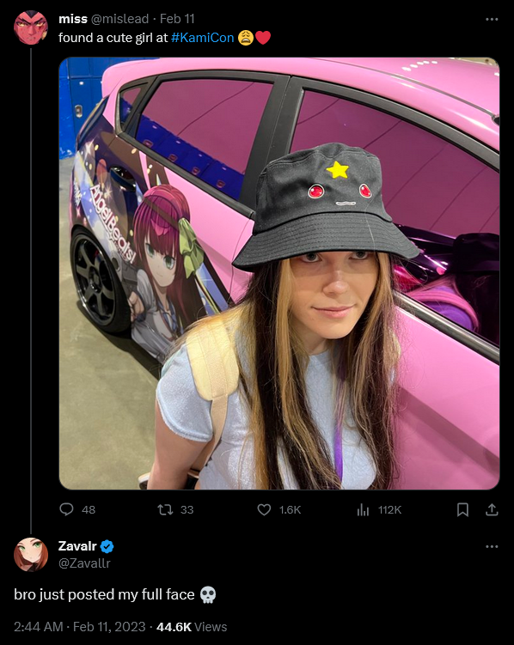Open Zavalr's profile picture
The height and width of the screenshot is (645, 514).
coord(31,555)
